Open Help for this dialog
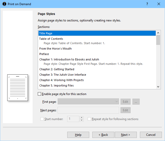Screen dimensions: 165x141 click(x=78, y=135)
